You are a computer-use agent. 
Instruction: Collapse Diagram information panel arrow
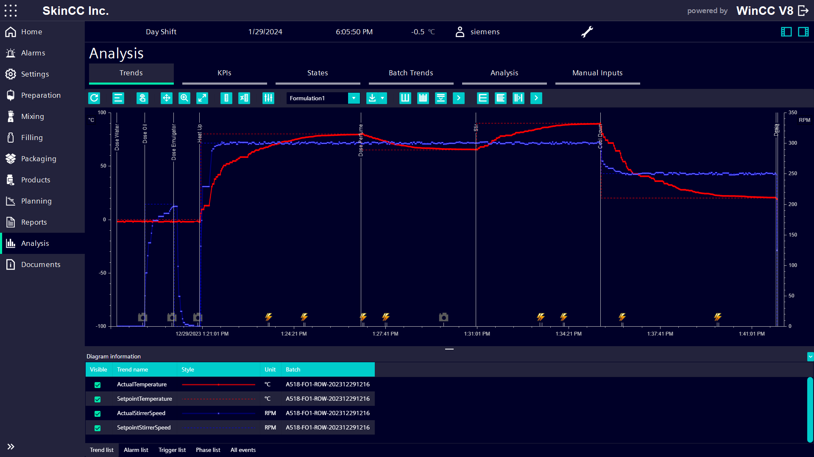810,357
